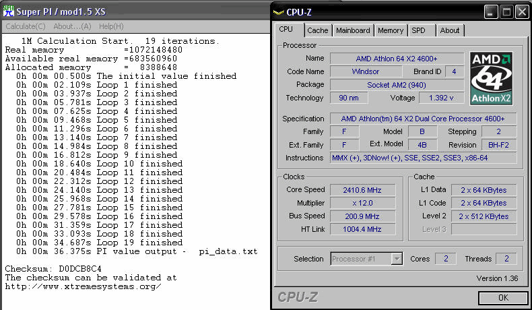Click the Package field Socket AM2 (940)
Image resolution: width=532 pixels, height=310 pixels.
point(397,85)
